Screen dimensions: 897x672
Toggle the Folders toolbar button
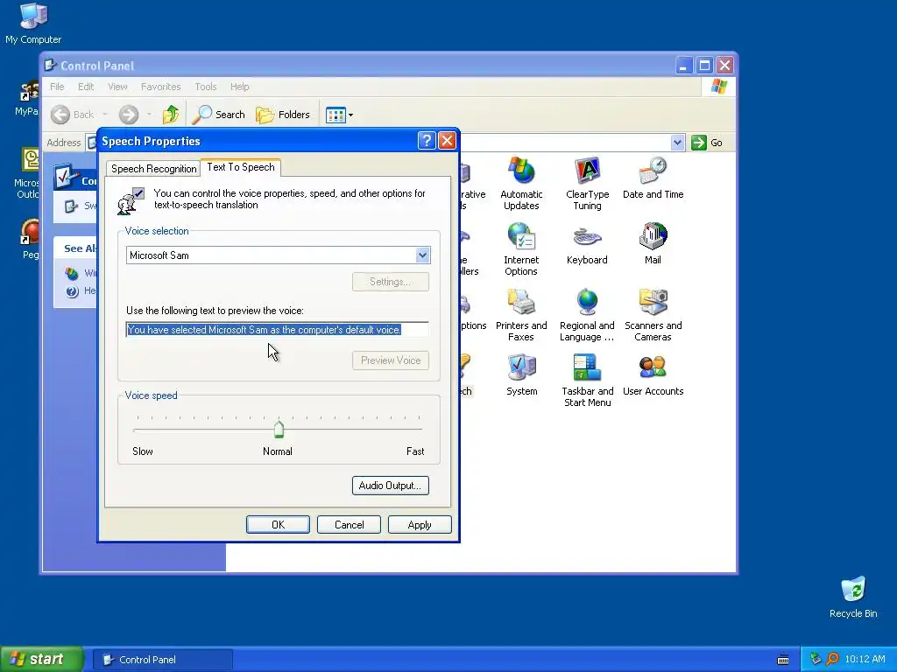pyautogui.click(x=283, y=115)
